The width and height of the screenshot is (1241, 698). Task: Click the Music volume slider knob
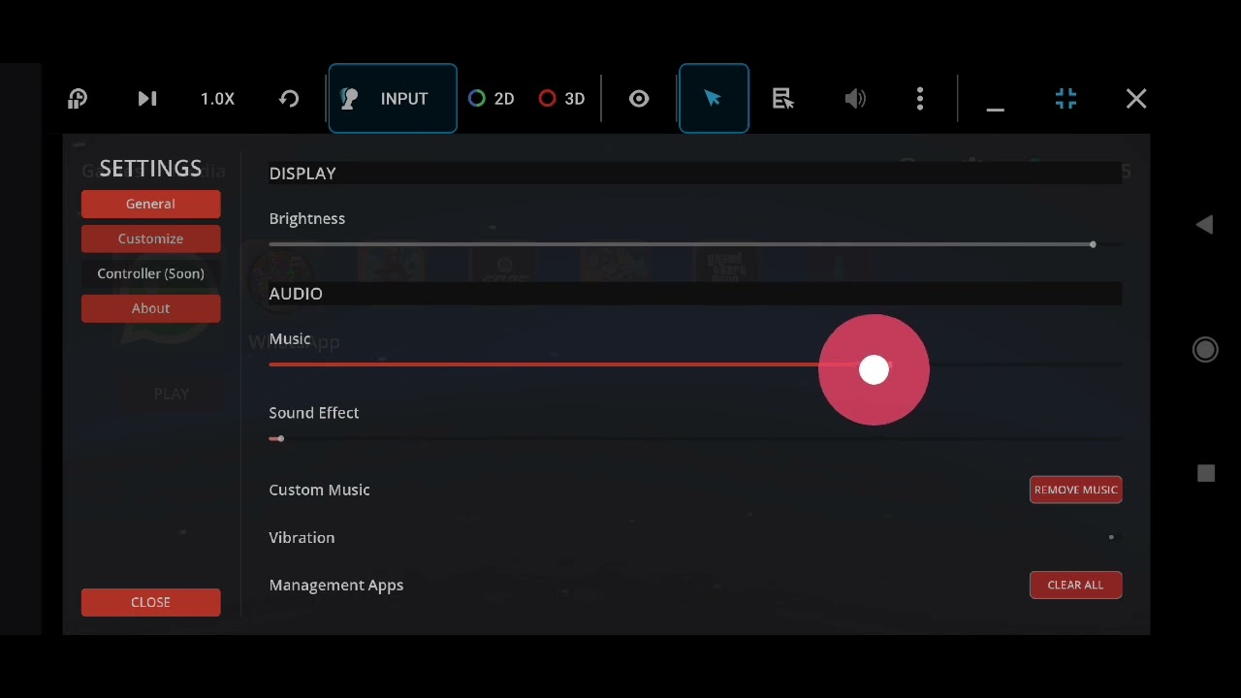pyautogui.click(x=874, y=369)
